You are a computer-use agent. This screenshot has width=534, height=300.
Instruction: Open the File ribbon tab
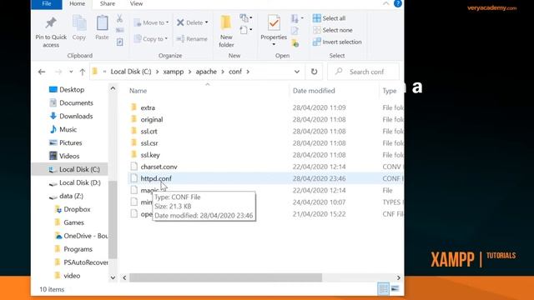pos(47,3)
